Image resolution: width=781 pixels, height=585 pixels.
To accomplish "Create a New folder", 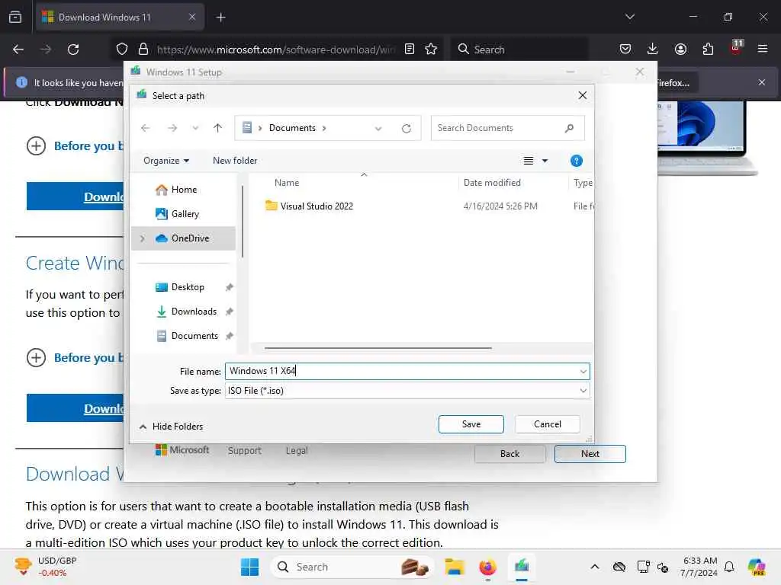I will click(235, 161).
